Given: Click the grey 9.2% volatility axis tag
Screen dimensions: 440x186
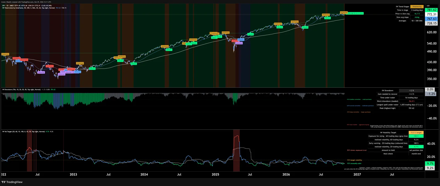Looking at the screenshot, I should (x=430, y=168).
